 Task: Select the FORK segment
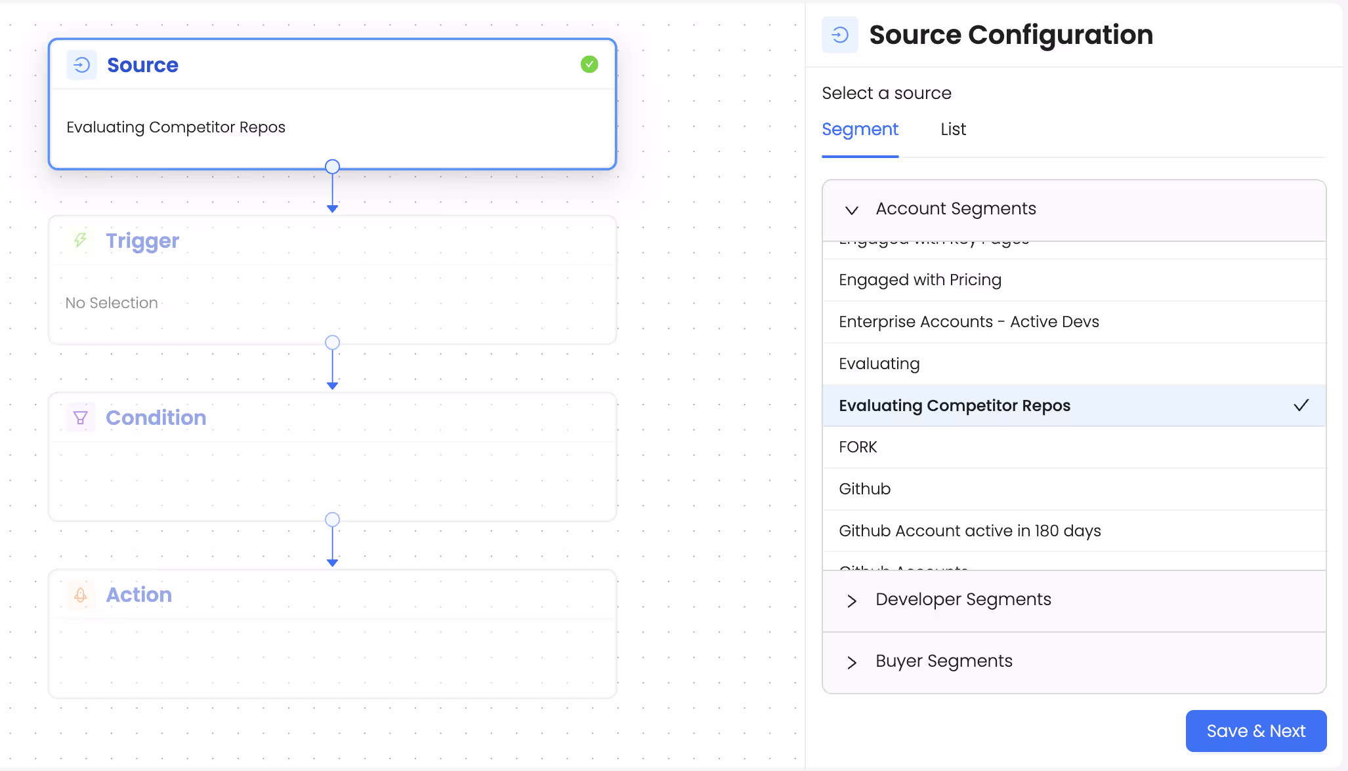858,446
